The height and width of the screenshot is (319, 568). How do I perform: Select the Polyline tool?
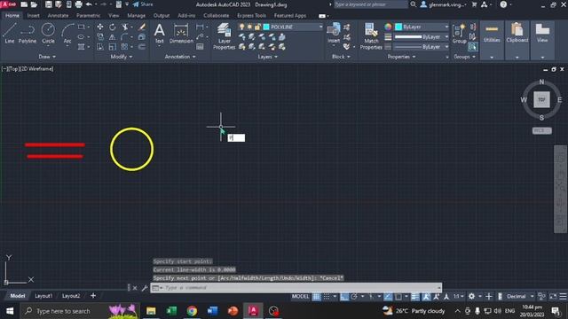(28, 34)
